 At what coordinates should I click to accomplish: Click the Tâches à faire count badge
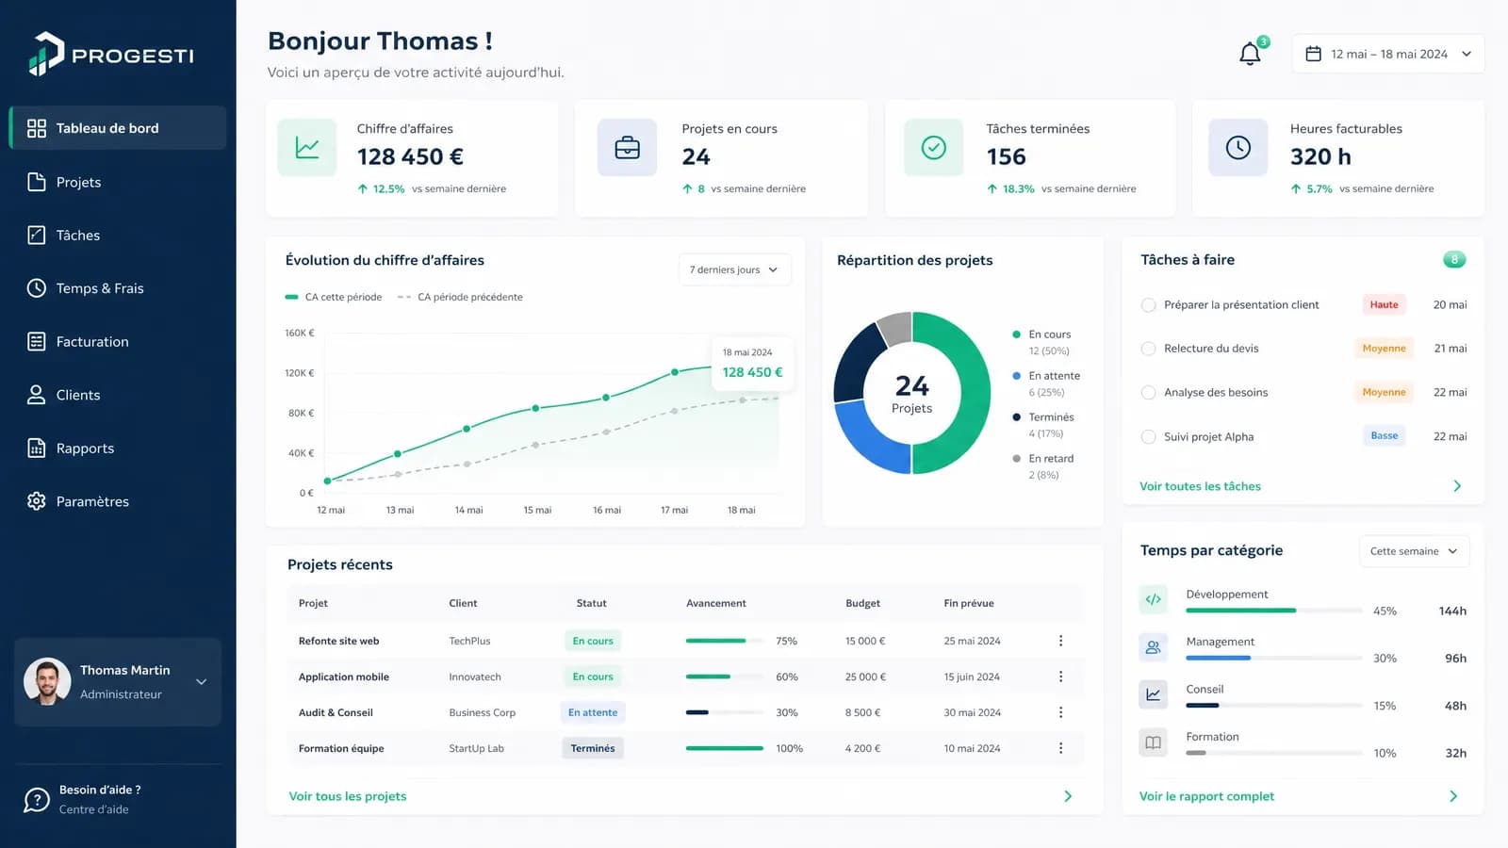click(1454, 259)
